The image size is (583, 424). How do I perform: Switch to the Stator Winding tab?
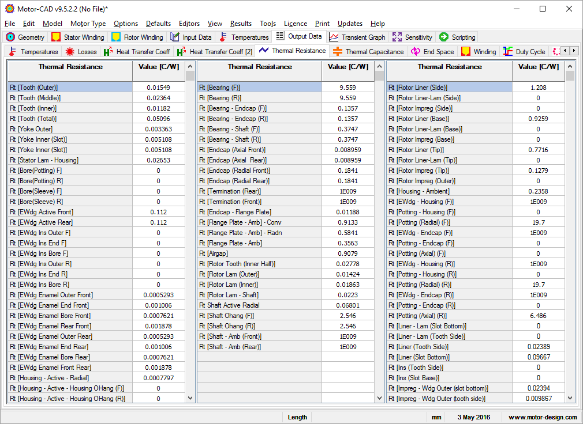pos(78,37)
